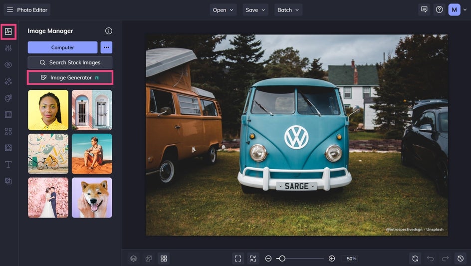
Task: Select the Shiba Inu dog thumbnail
Action: [x=92, y=198]
